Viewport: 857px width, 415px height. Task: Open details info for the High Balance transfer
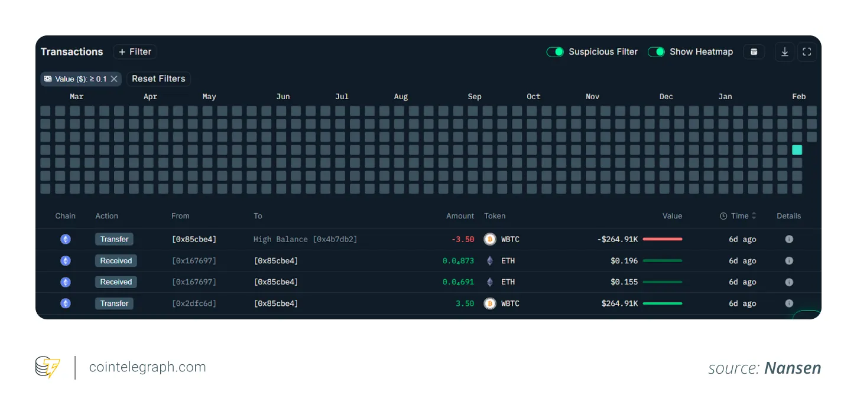click(789, 239)
